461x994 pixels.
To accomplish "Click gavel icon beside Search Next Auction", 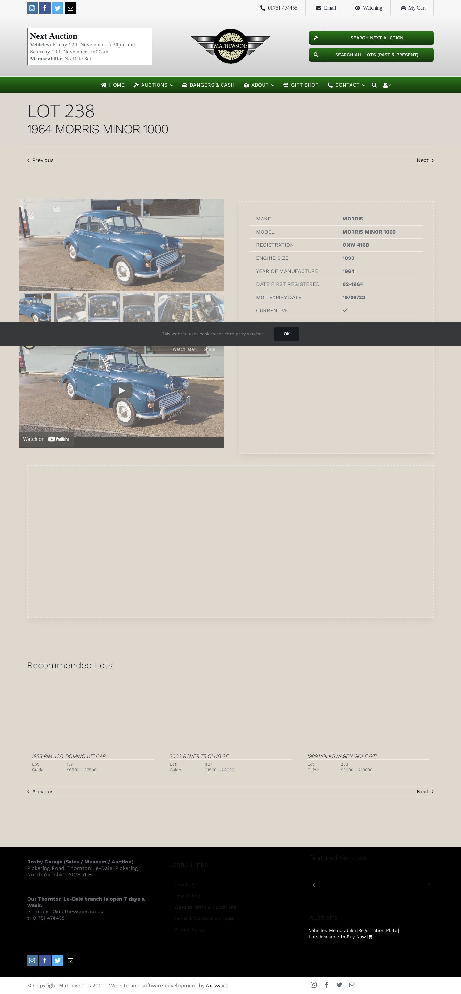I will pos(316,38).
